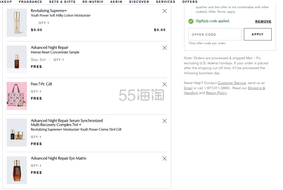Open the Aerin menu
283x190 pixels.
coord(116,2)
